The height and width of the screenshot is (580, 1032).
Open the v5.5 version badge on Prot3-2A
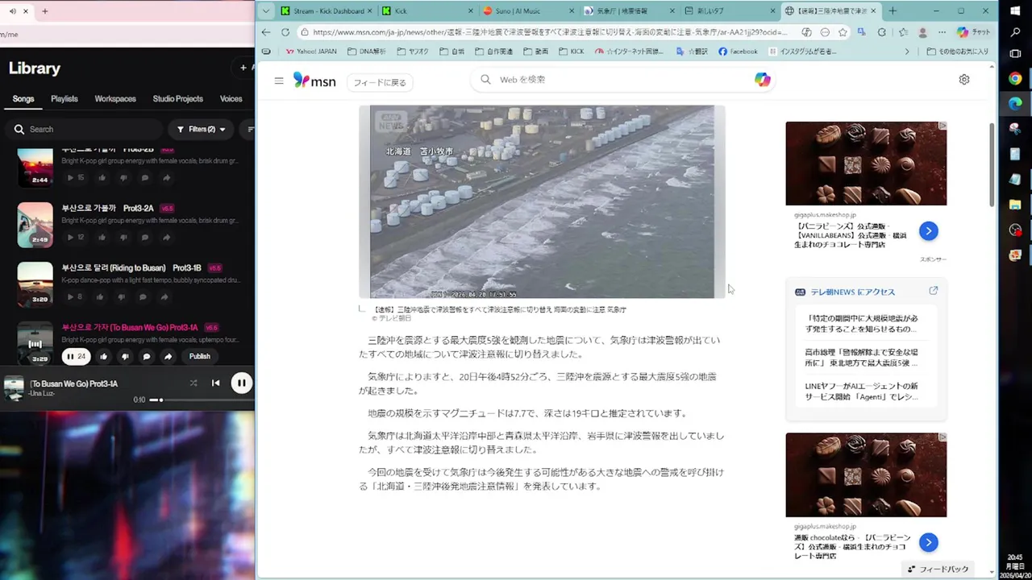click(167, 208)
